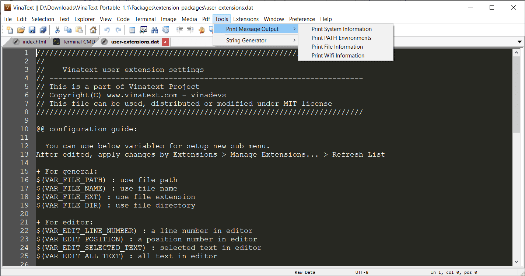This screenshot has width=525, height=276.
Task: Open the Window menu
Action: pos(274,19)
